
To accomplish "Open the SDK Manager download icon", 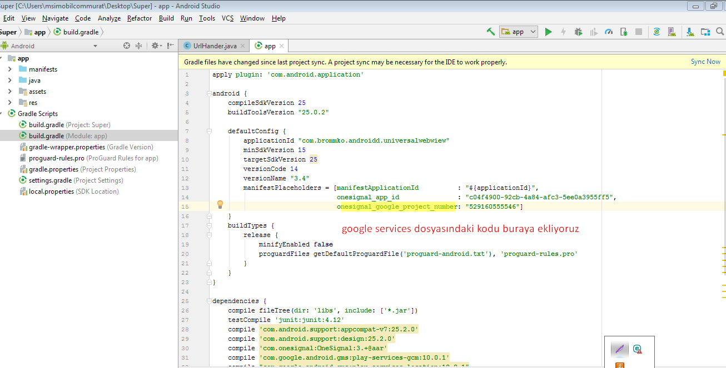I will pyautogui.click(x=690, y=32).
